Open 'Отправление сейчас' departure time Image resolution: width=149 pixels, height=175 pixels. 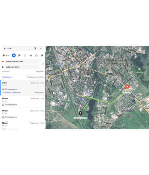pyautogui.click(x=36, y=77)
